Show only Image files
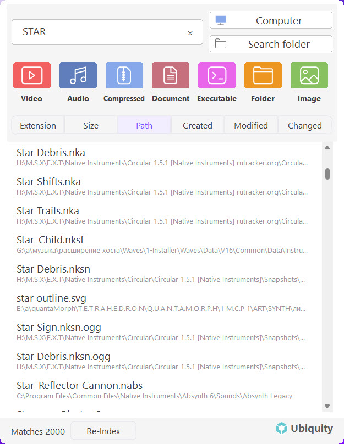The image size is (344, 444). 309,75
